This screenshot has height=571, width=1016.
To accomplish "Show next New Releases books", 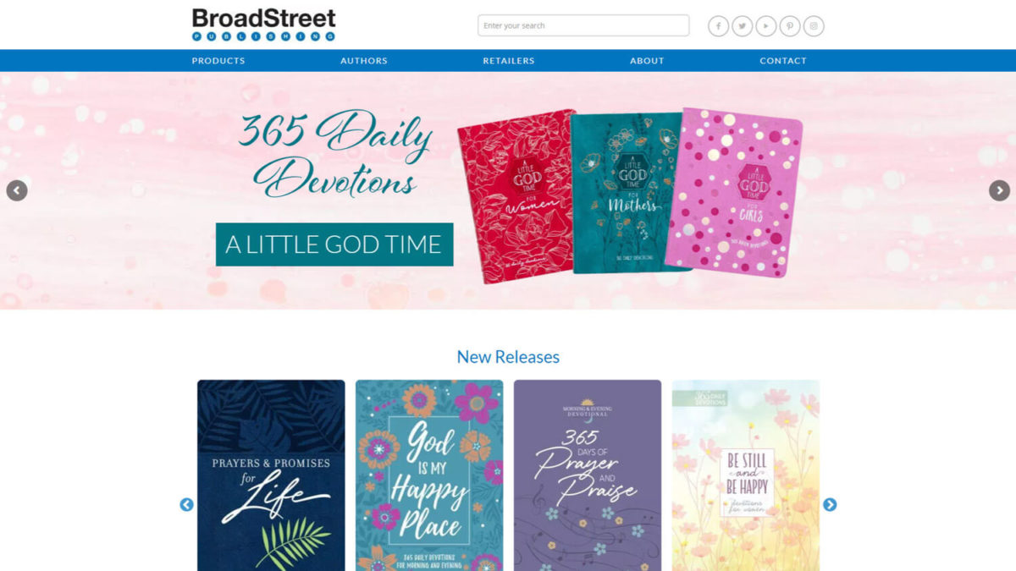I will [x=830, y=504].
